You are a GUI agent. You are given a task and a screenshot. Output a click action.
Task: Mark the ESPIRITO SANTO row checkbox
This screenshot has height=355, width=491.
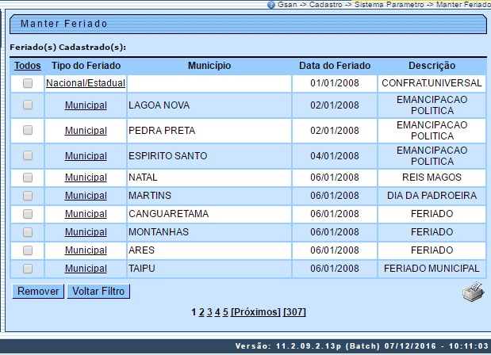click(28, 155)
